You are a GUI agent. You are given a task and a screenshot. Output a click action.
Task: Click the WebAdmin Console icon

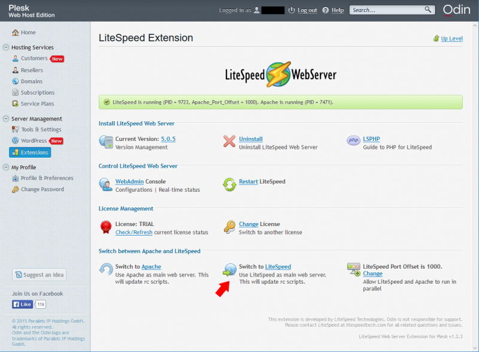point(106,185)
